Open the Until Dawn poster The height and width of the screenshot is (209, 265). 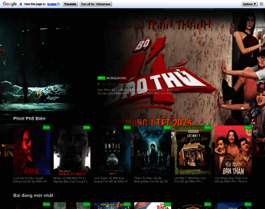(112, 150)
